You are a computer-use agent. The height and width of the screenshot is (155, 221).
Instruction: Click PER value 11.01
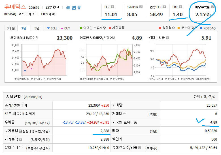111,14
